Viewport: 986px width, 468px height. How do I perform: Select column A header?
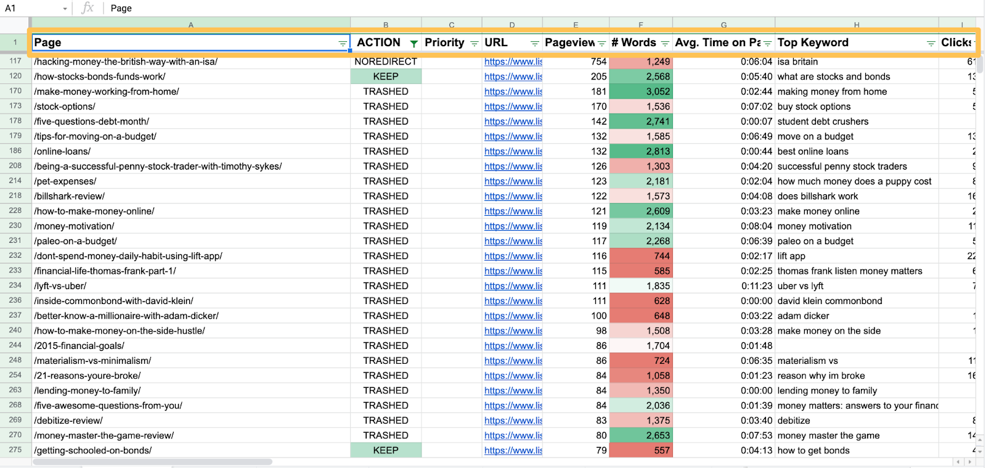coord(191,25)
